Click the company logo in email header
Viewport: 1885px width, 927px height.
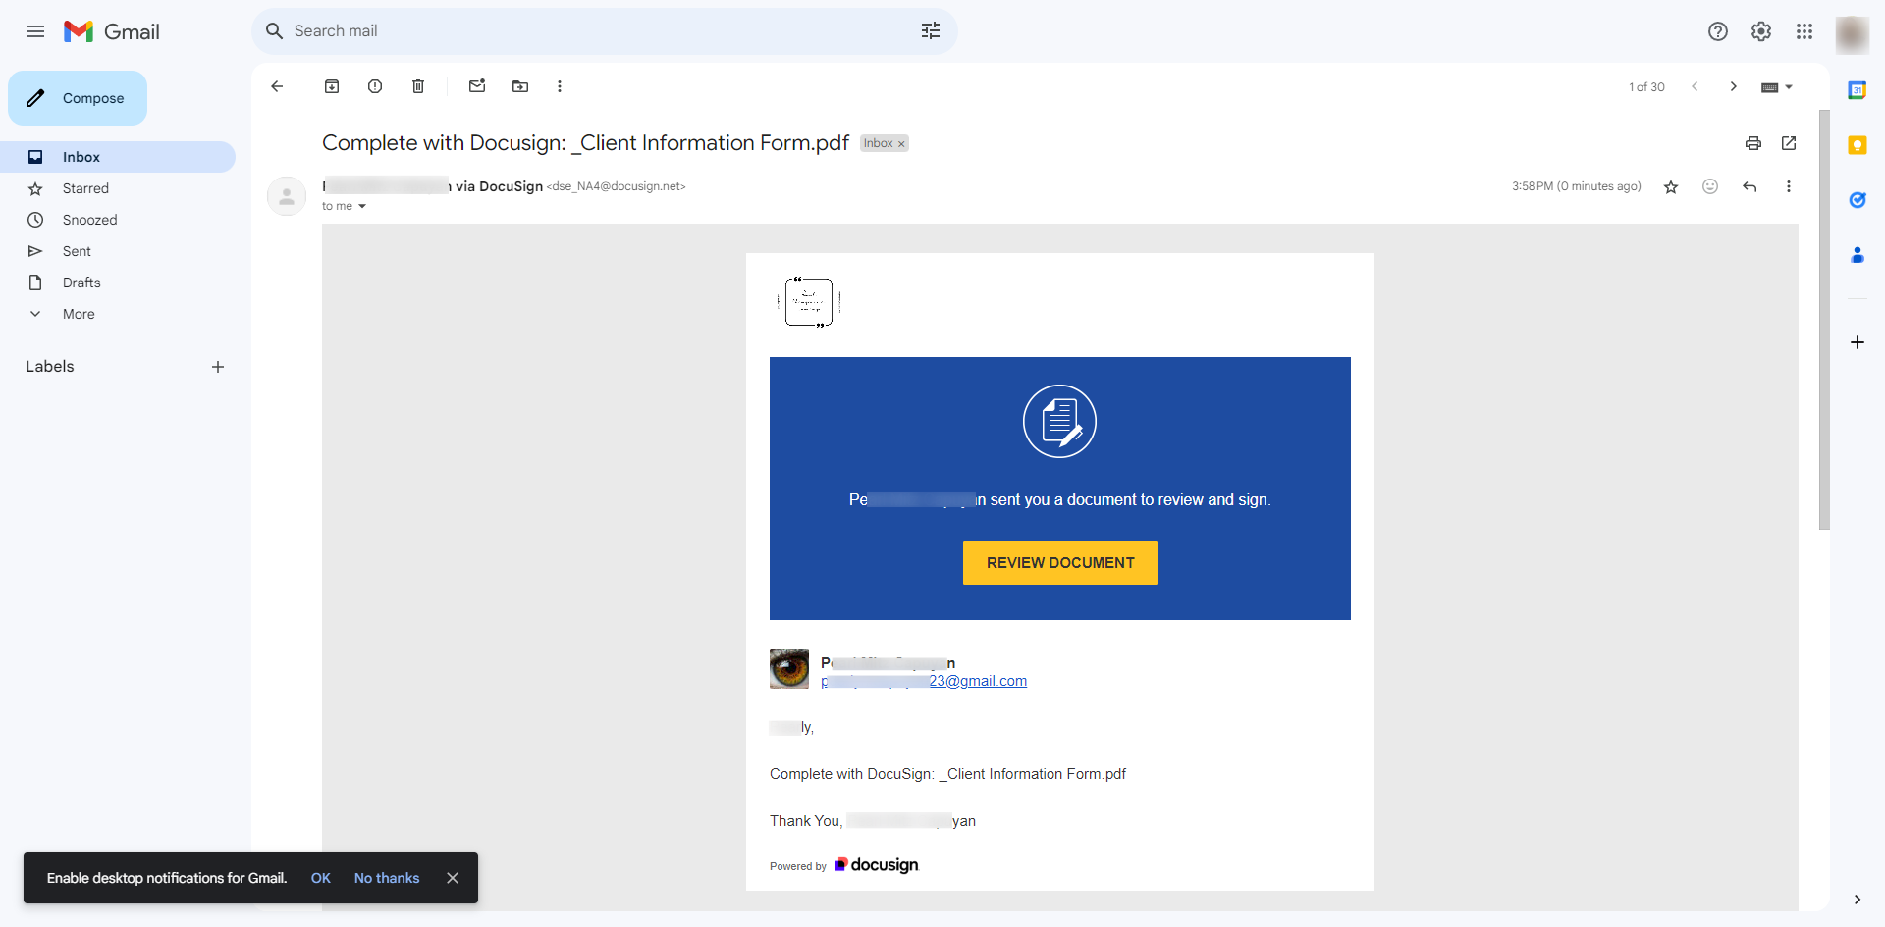809,302
